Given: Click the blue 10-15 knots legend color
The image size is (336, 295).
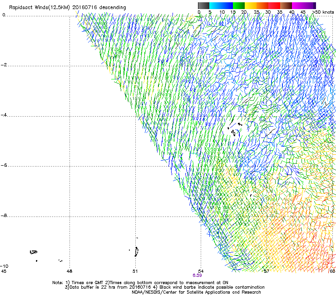Looking at the screenshot, I should (227, 5).
